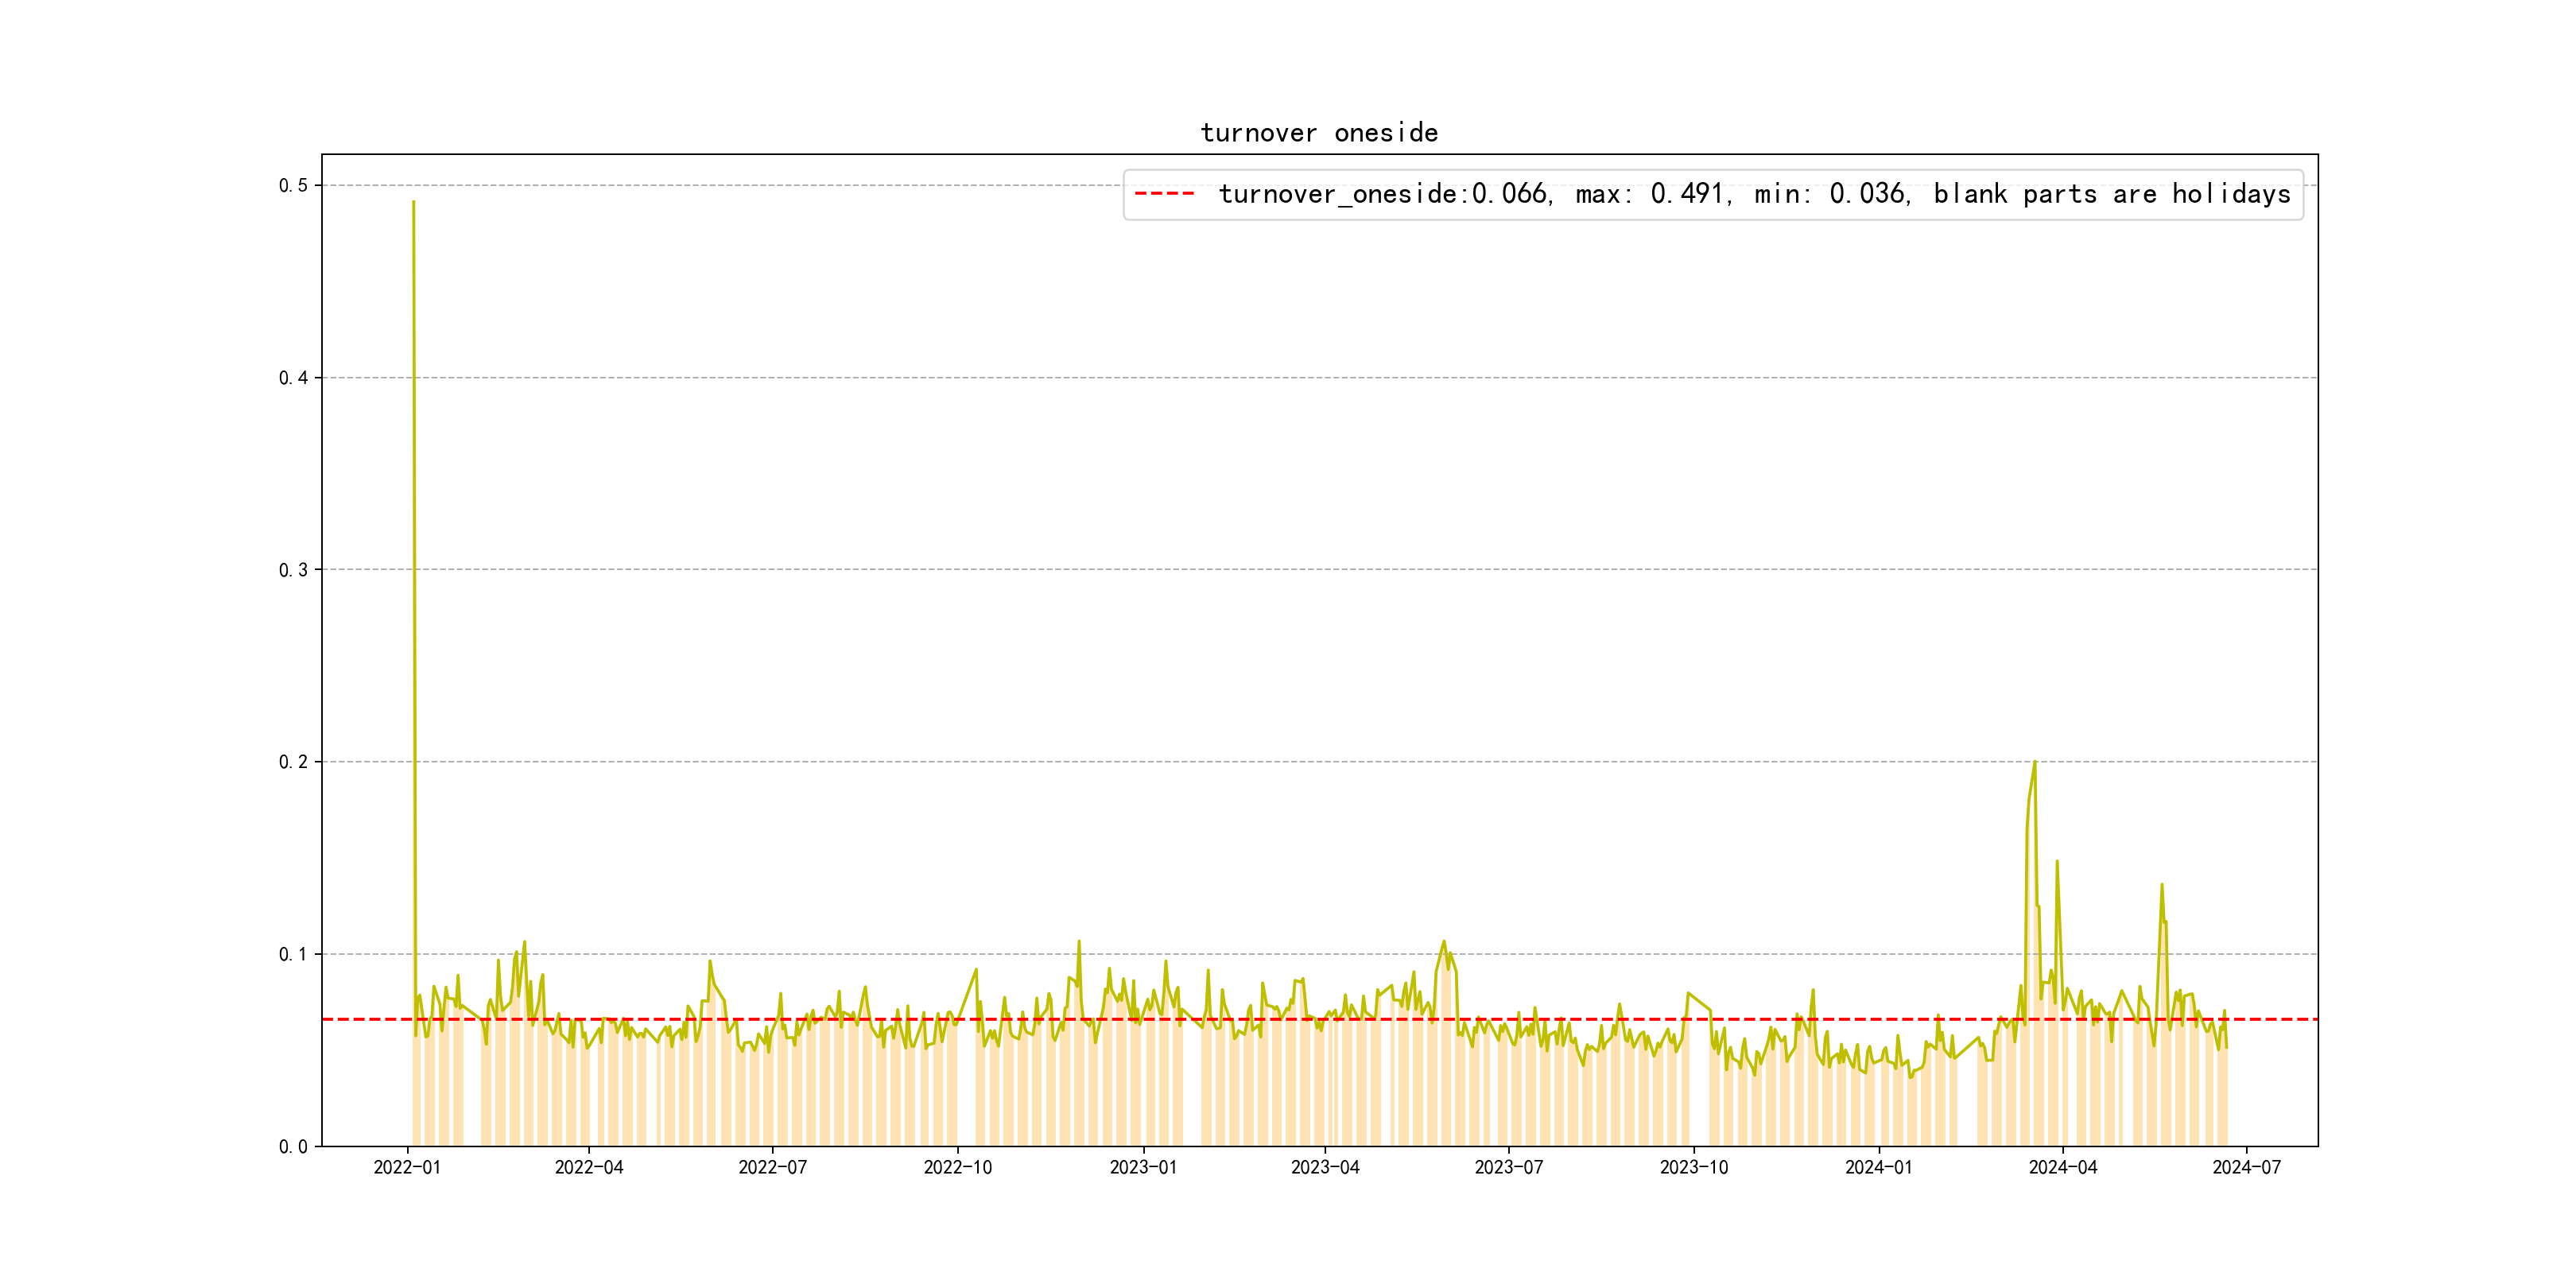Click the 2023-07 x-axis date label
The height and width of the screenshot is (1288, 2576).
pyautogui.click(x=1508, y=1167)
